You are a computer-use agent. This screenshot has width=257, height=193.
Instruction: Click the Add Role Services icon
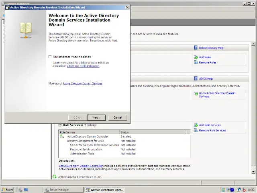pyautogui.click(x=196, y=125)
